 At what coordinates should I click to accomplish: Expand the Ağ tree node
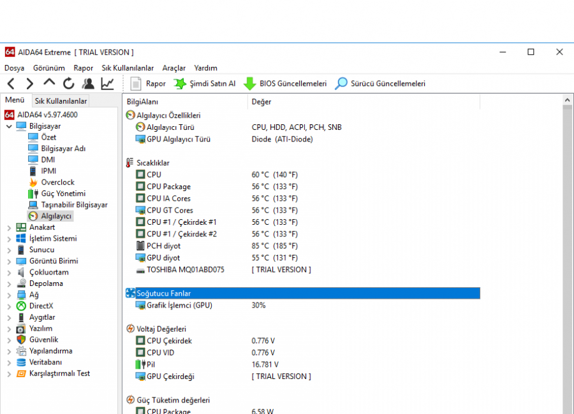(x=9, y=296)
